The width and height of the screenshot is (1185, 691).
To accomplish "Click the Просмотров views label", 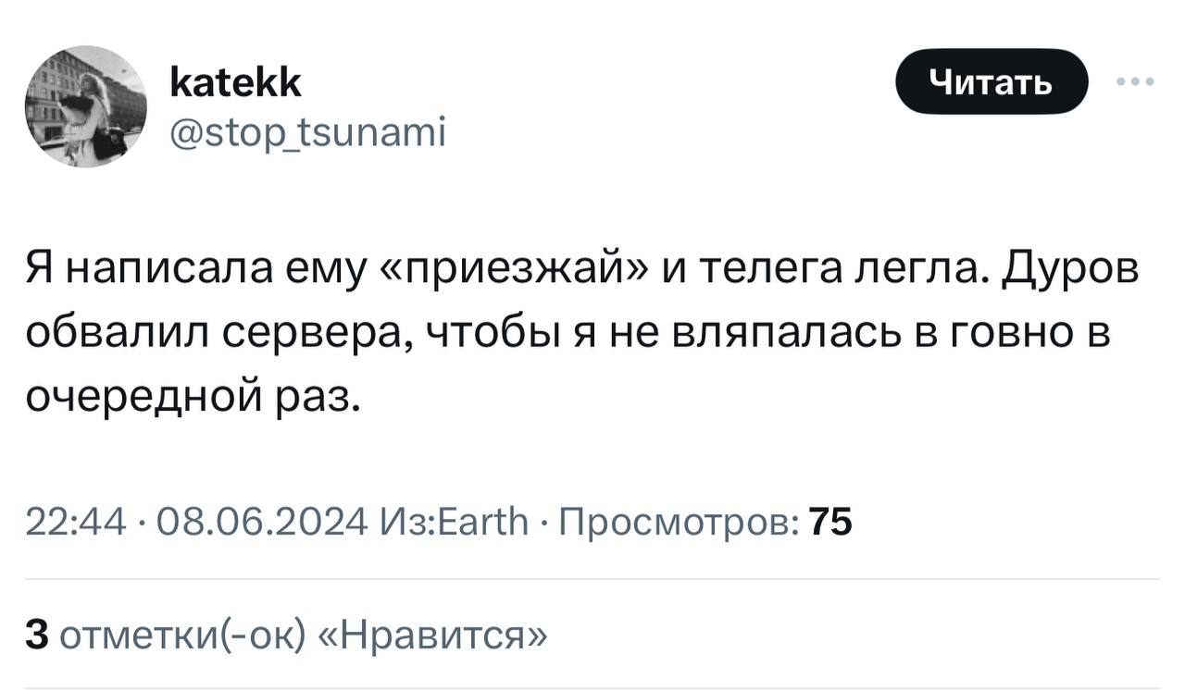I will point(680,523).
